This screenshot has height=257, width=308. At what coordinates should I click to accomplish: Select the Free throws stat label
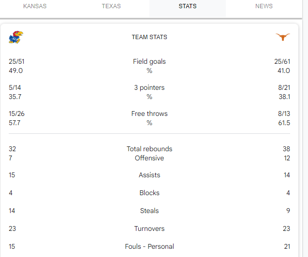(149, 114)
